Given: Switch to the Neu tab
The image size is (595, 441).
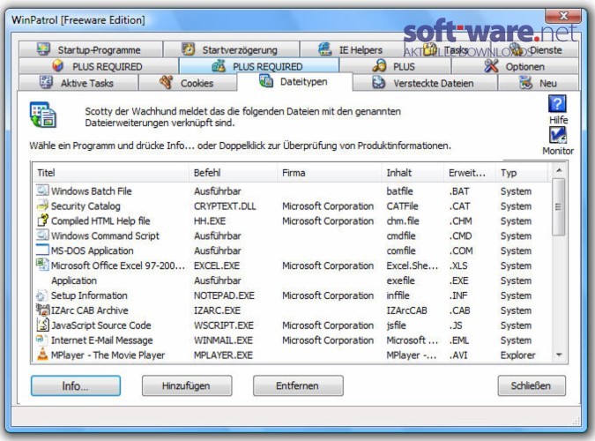Looking at the screenshot, I should [539, 83].
